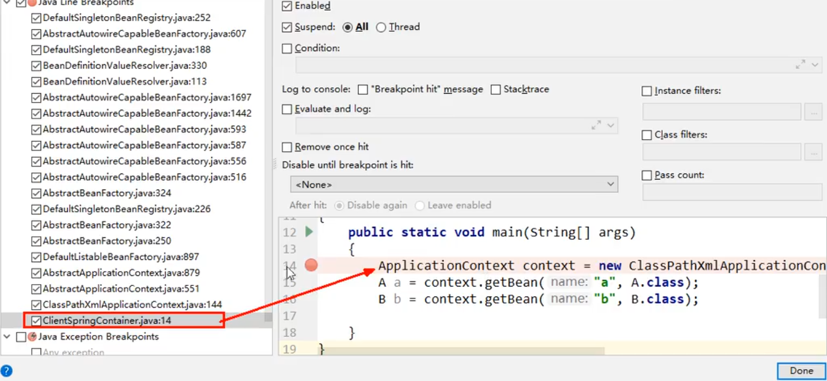827x381 pixels.
Task: Open the Evaluate and log dropdown arrow
Action: pyautogui.click(x=611, y=126)
